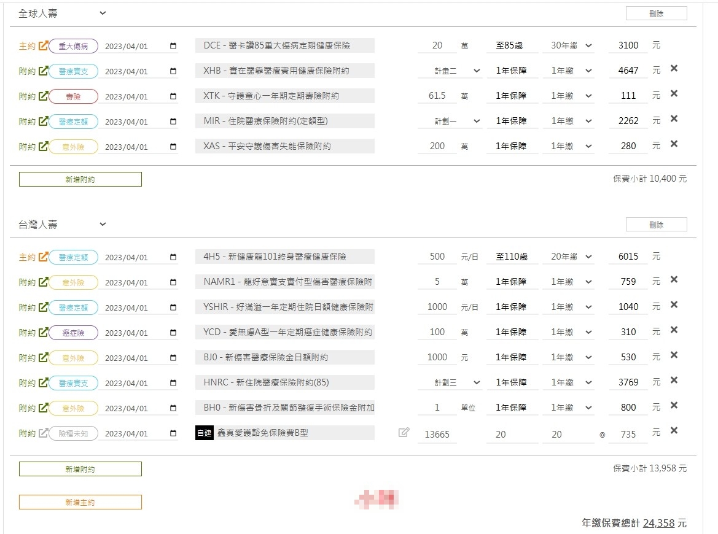718x534 pixels.
Task: Click the 新增主約 button
Action: tap(80, 502)
